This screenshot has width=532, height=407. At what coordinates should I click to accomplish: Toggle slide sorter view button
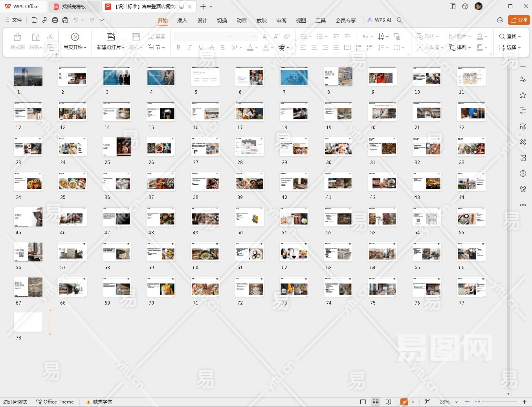tap(376, 402)
